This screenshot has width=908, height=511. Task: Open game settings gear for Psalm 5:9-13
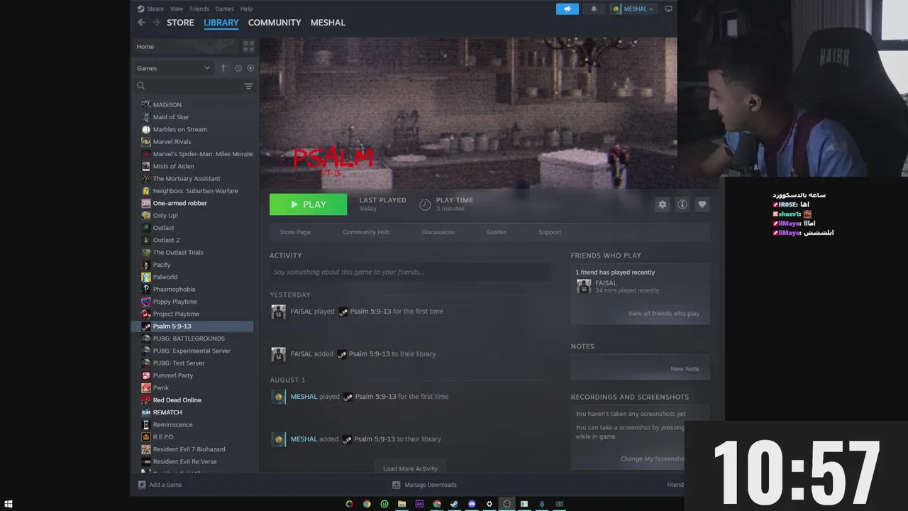click(x=663, y=204)
